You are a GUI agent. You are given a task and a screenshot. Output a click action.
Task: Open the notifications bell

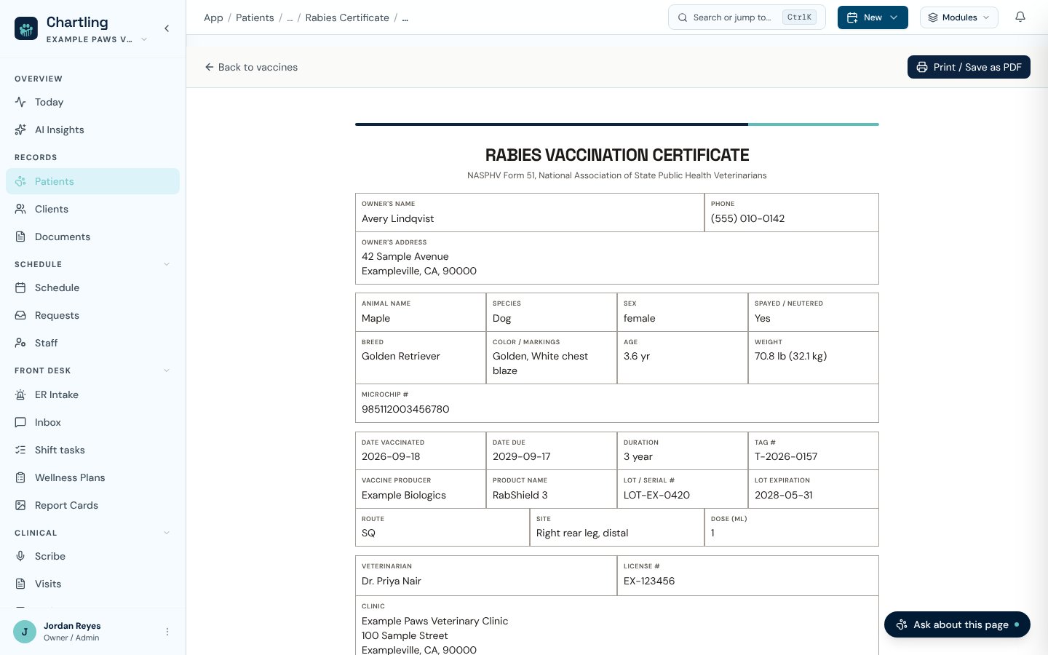(1020, 17)
